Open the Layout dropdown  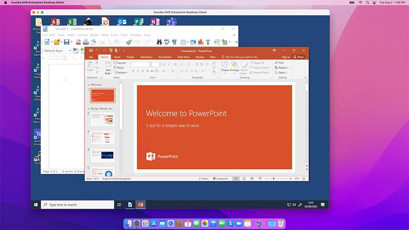pos(121,63)
